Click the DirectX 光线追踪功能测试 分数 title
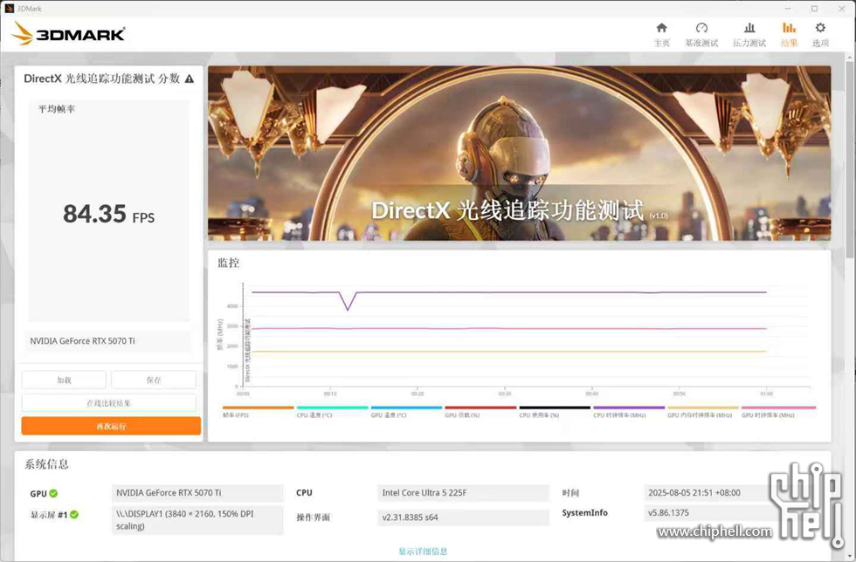The image size is (856, 562). (101, 79)
